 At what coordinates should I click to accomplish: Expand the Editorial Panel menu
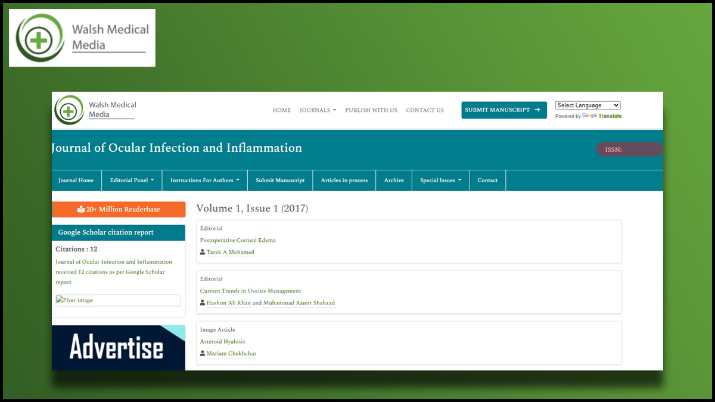click(x=132, y=180)
